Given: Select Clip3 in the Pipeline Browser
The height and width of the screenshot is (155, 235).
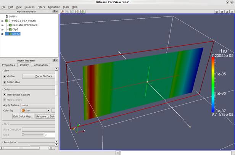Looking at the screenshot, I should click(15, 29).
